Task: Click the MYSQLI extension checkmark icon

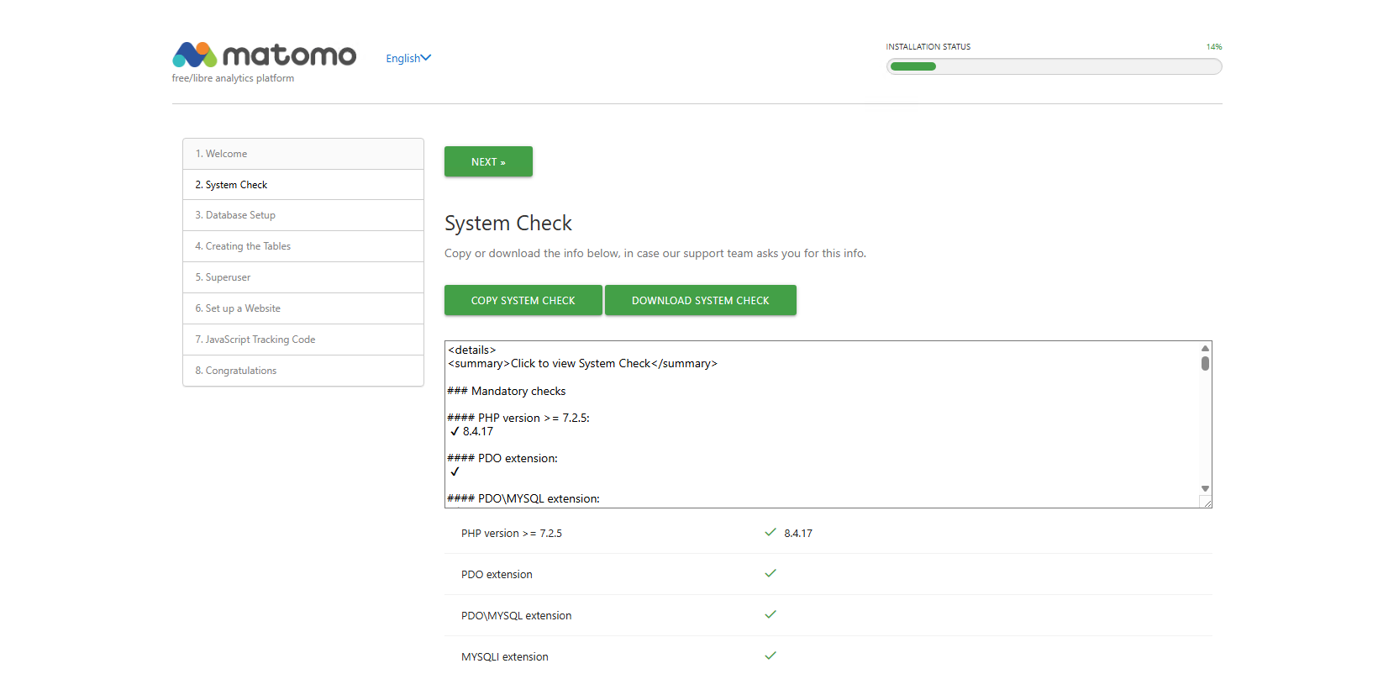Action: click(x=771, y=656)
